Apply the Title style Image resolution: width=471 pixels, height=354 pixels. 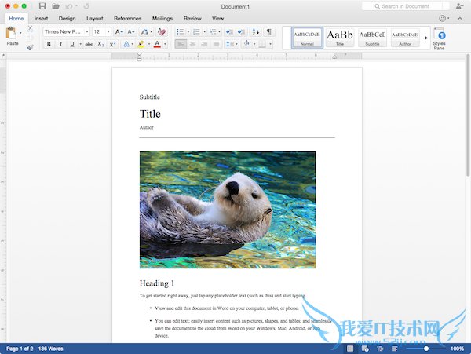click(x=340, y=38)
